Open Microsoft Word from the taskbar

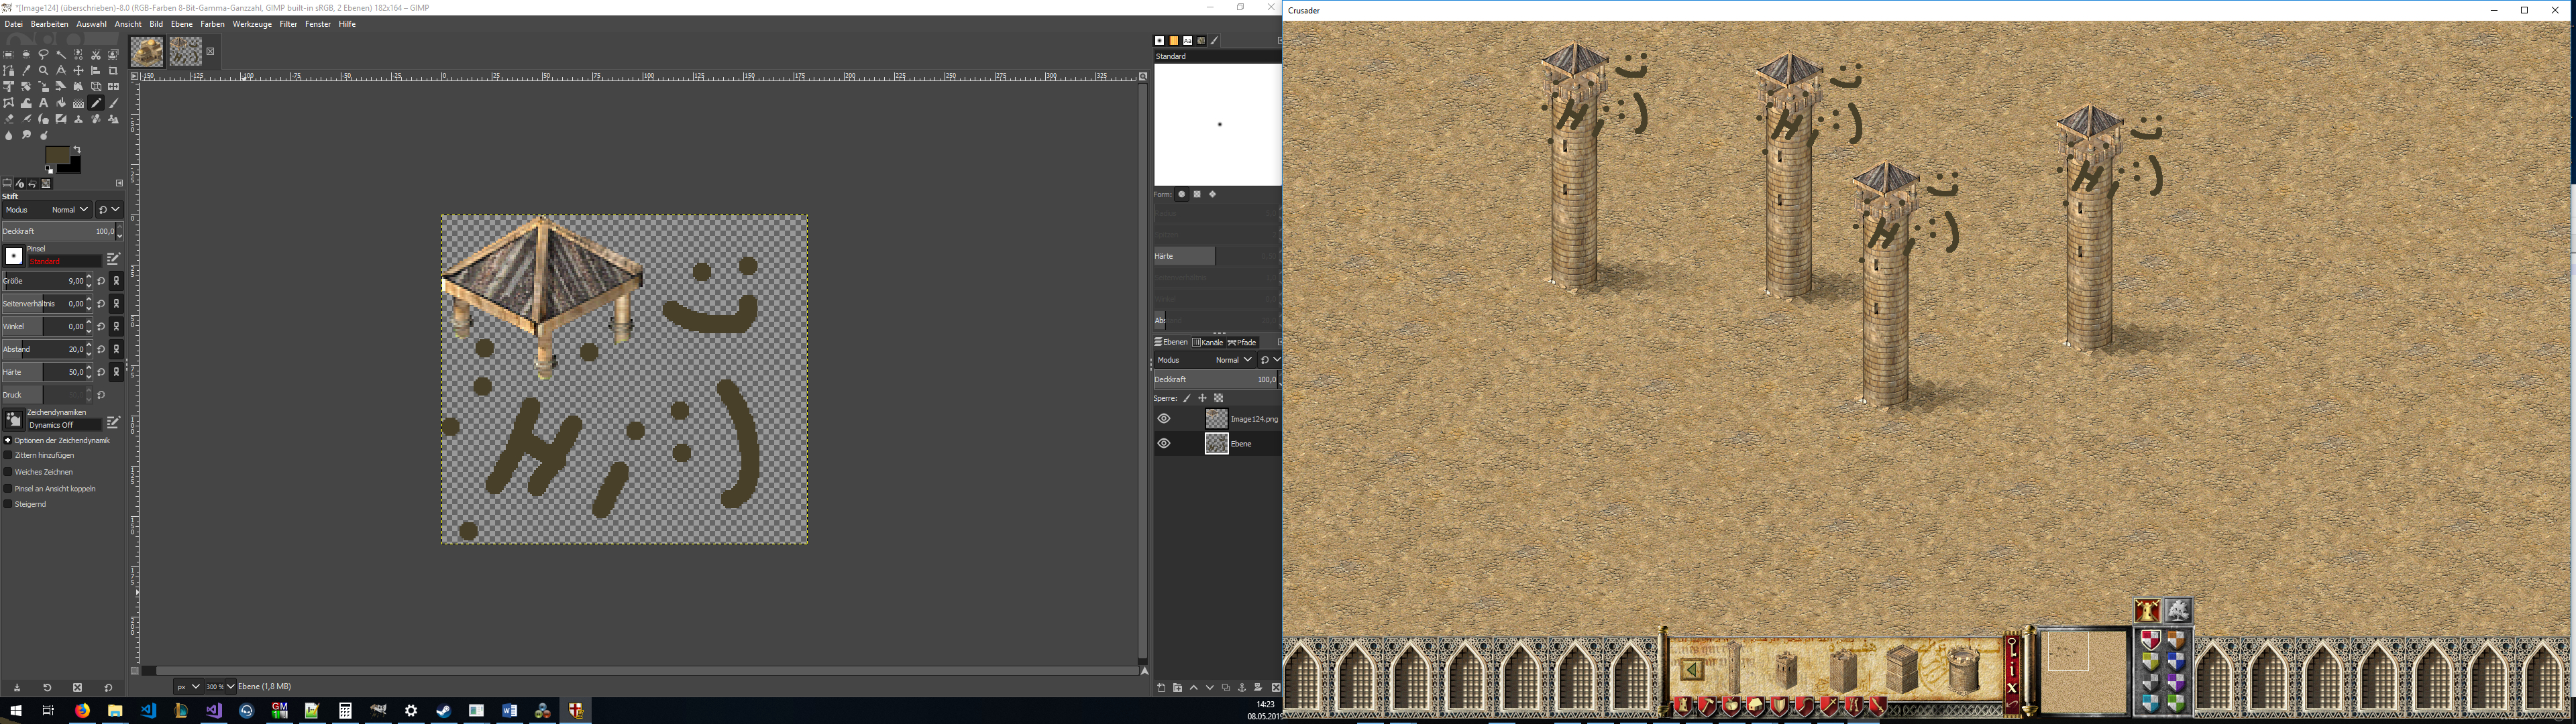point(509,711)
